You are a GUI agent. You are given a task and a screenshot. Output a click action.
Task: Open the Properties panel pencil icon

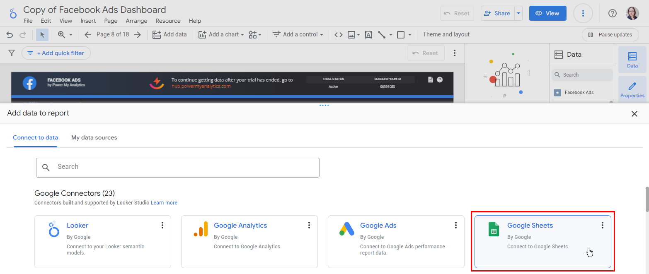coord(632,89)
